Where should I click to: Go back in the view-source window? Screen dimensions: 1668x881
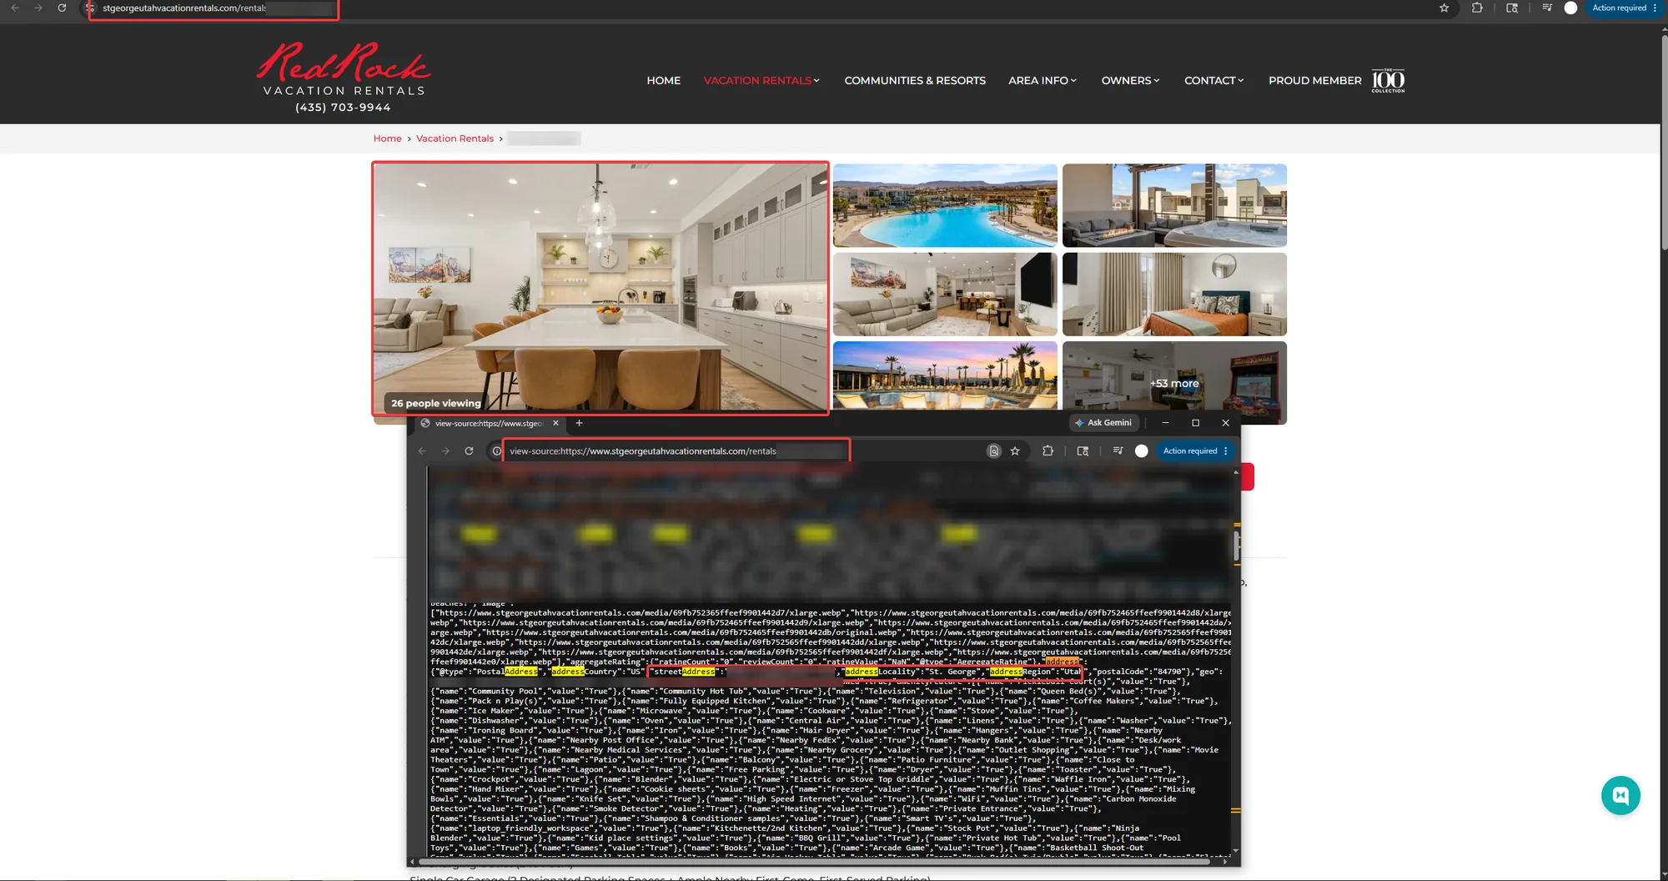click(x=422, y=451)
